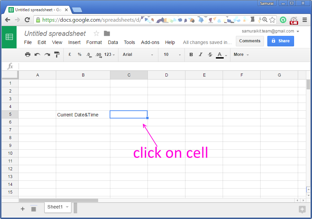Viewport: 312px width, 219px height.
Task: Expand the More toolbar options
Action: [x=241, y=54]
